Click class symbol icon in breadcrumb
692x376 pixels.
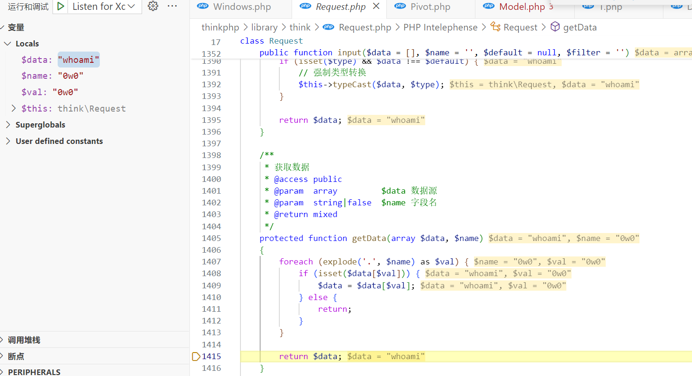tap(496, 27)
